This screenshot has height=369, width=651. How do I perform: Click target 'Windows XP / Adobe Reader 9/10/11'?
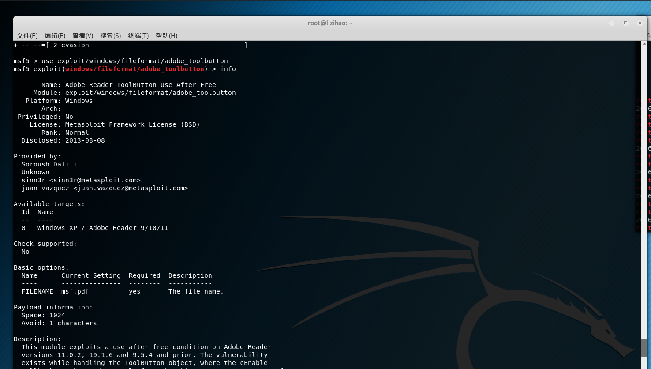point(103,228)
